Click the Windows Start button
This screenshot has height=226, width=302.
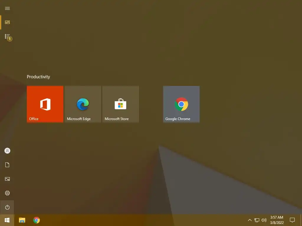tap(7, 220)
